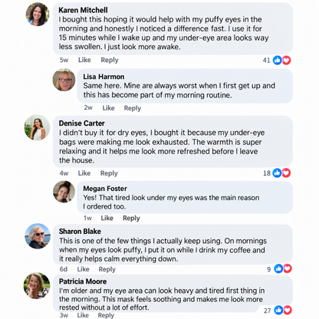Like Karen Mitchell's comment

[84, 60]
